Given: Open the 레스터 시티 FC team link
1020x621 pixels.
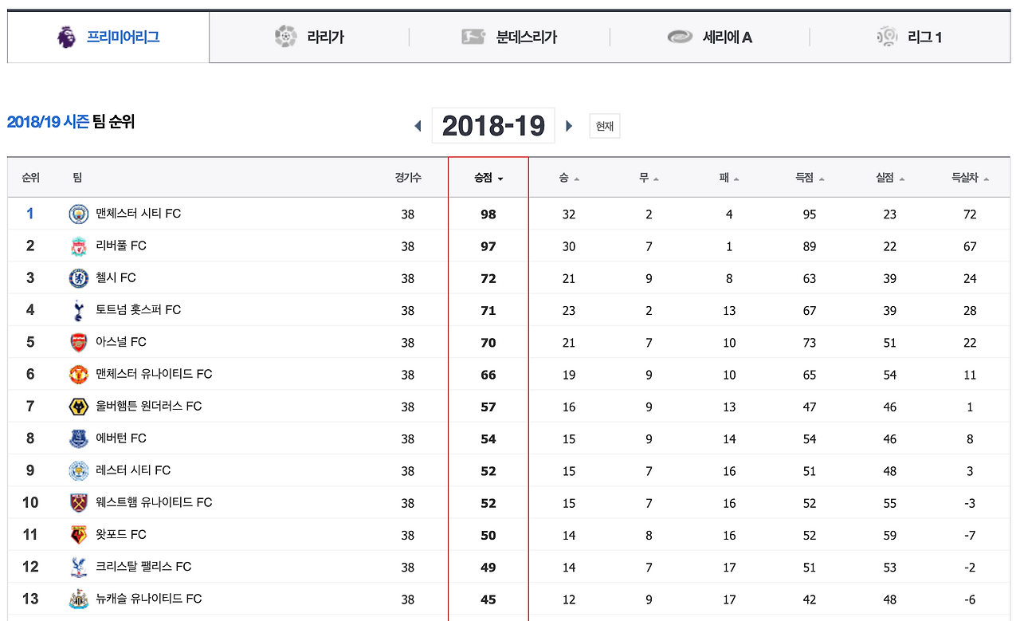Looking at the screenshot, I should 133,470.
